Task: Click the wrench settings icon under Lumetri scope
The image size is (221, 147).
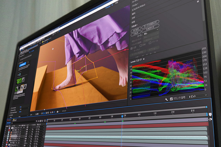Action: pyautogui.click(x=166, y=99)
